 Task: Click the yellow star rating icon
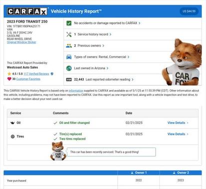[x=9, y=73]
